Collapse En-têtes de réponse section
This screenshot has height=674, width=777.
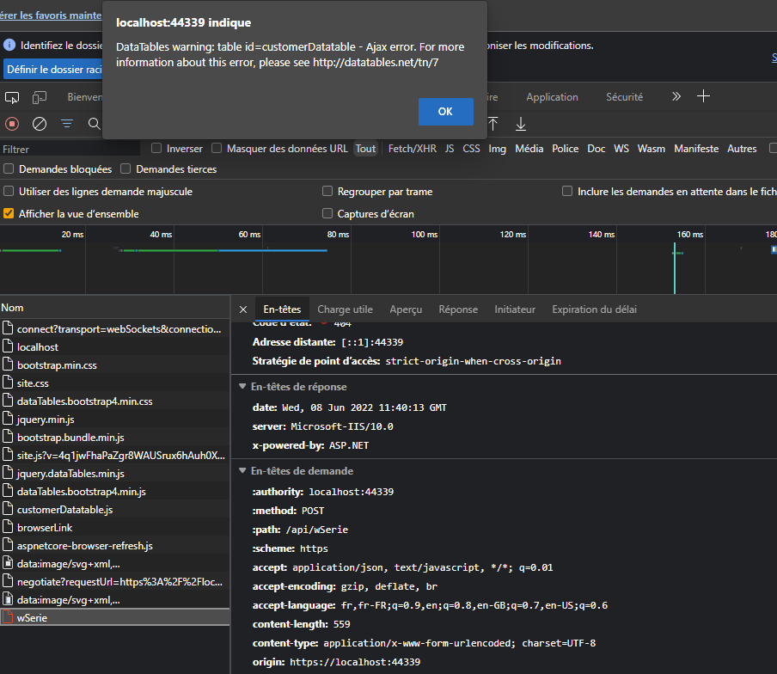coord(242,387)
